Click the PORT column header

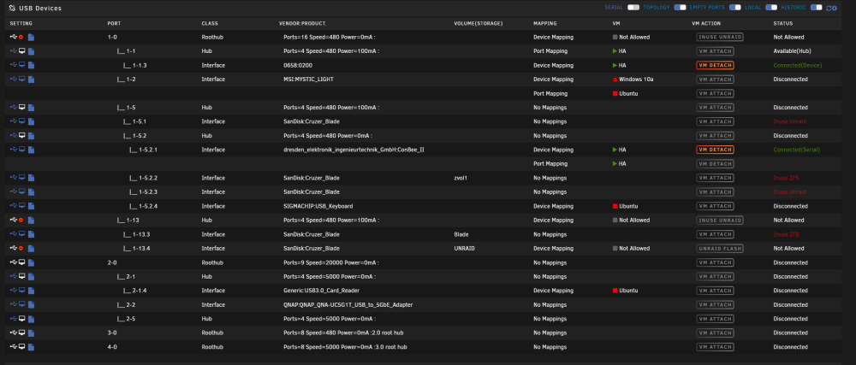[x=114, y=23]
